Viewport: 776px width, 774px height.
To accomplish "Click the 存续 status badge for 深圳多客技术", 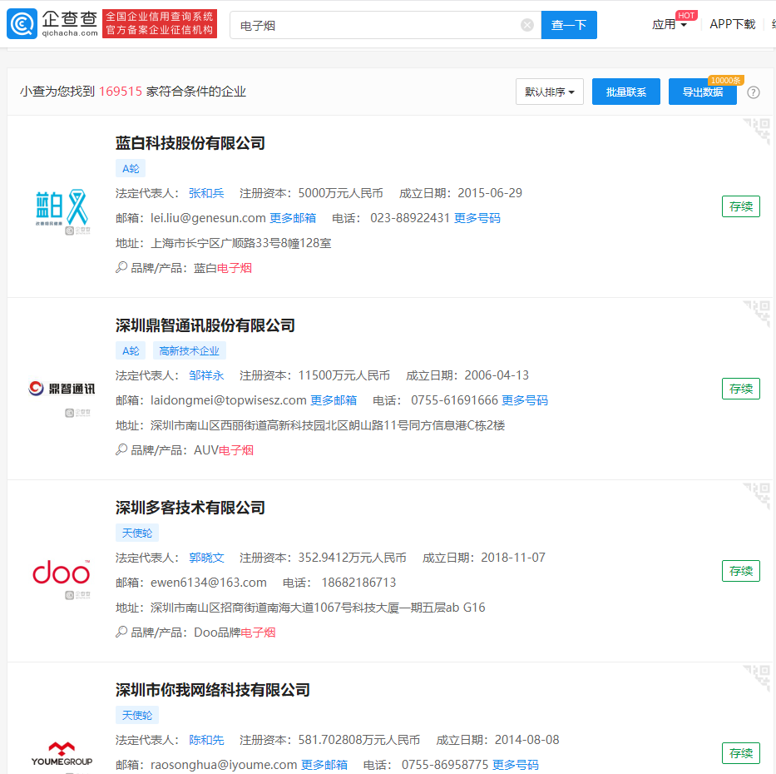I will [x=741, y=571].
